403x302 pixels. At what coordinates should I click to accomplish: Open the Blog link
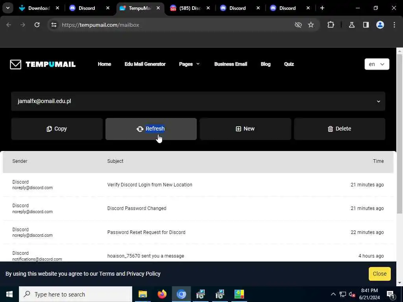coord(266,64)
